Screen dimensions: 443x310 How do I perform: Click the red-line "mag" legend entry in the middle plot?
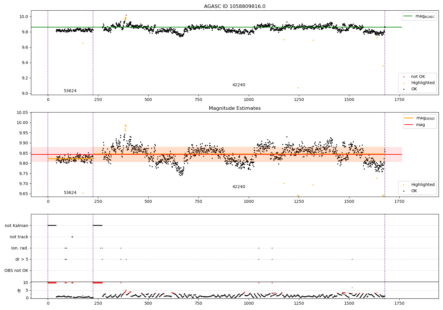click(x=415, y=125)
